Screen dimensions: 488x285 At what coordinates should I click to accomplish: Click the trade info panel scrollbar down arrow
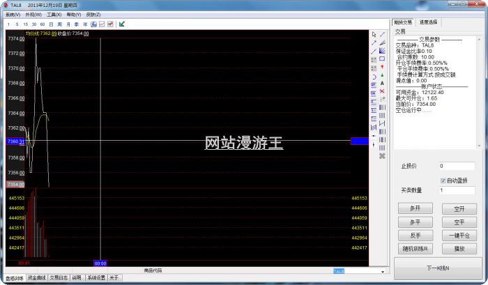480,146
